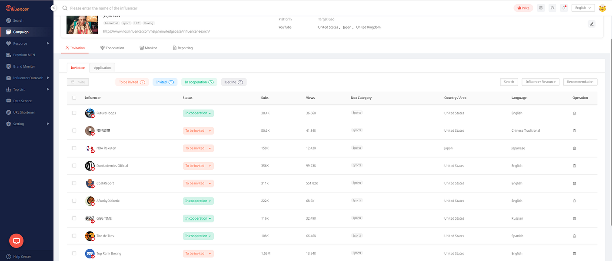Delete the NBA Rakuten row with the trash icon
612x261 pixels.
point(574,148)
